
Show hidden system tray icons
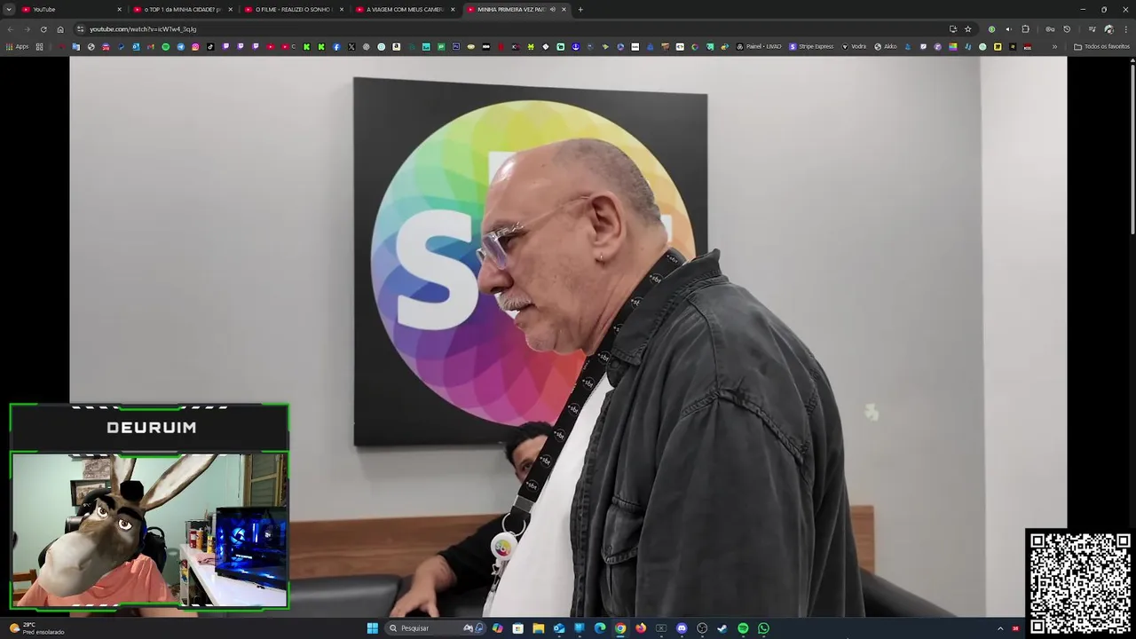pyautogui.click(x=1000, y=628)
